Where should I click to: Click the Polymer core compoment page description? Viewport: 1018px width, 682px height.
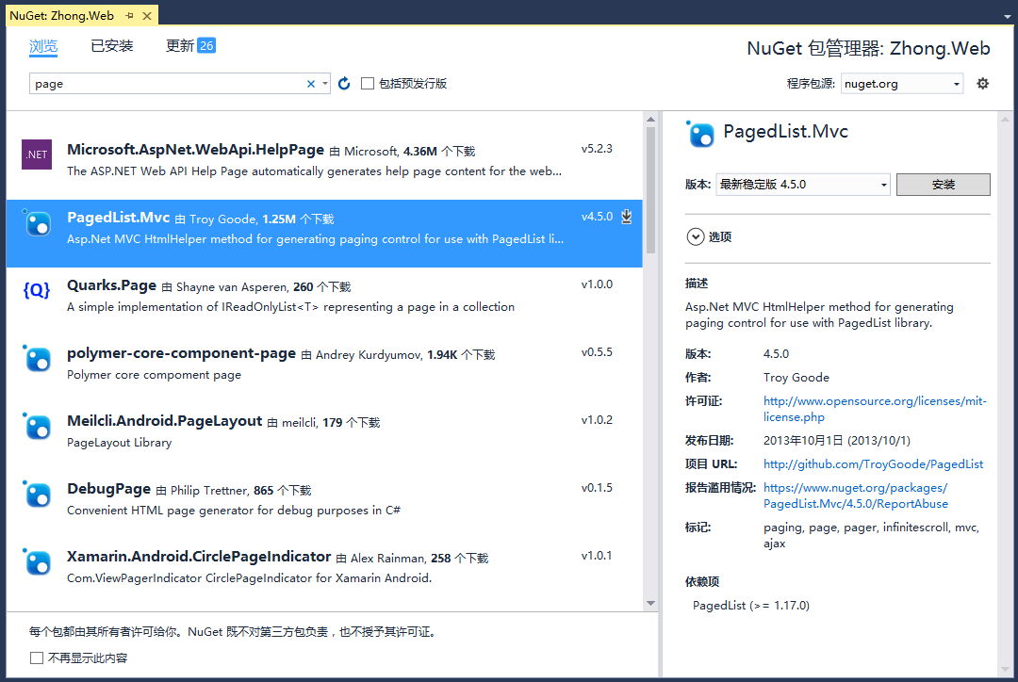[154, 375]
